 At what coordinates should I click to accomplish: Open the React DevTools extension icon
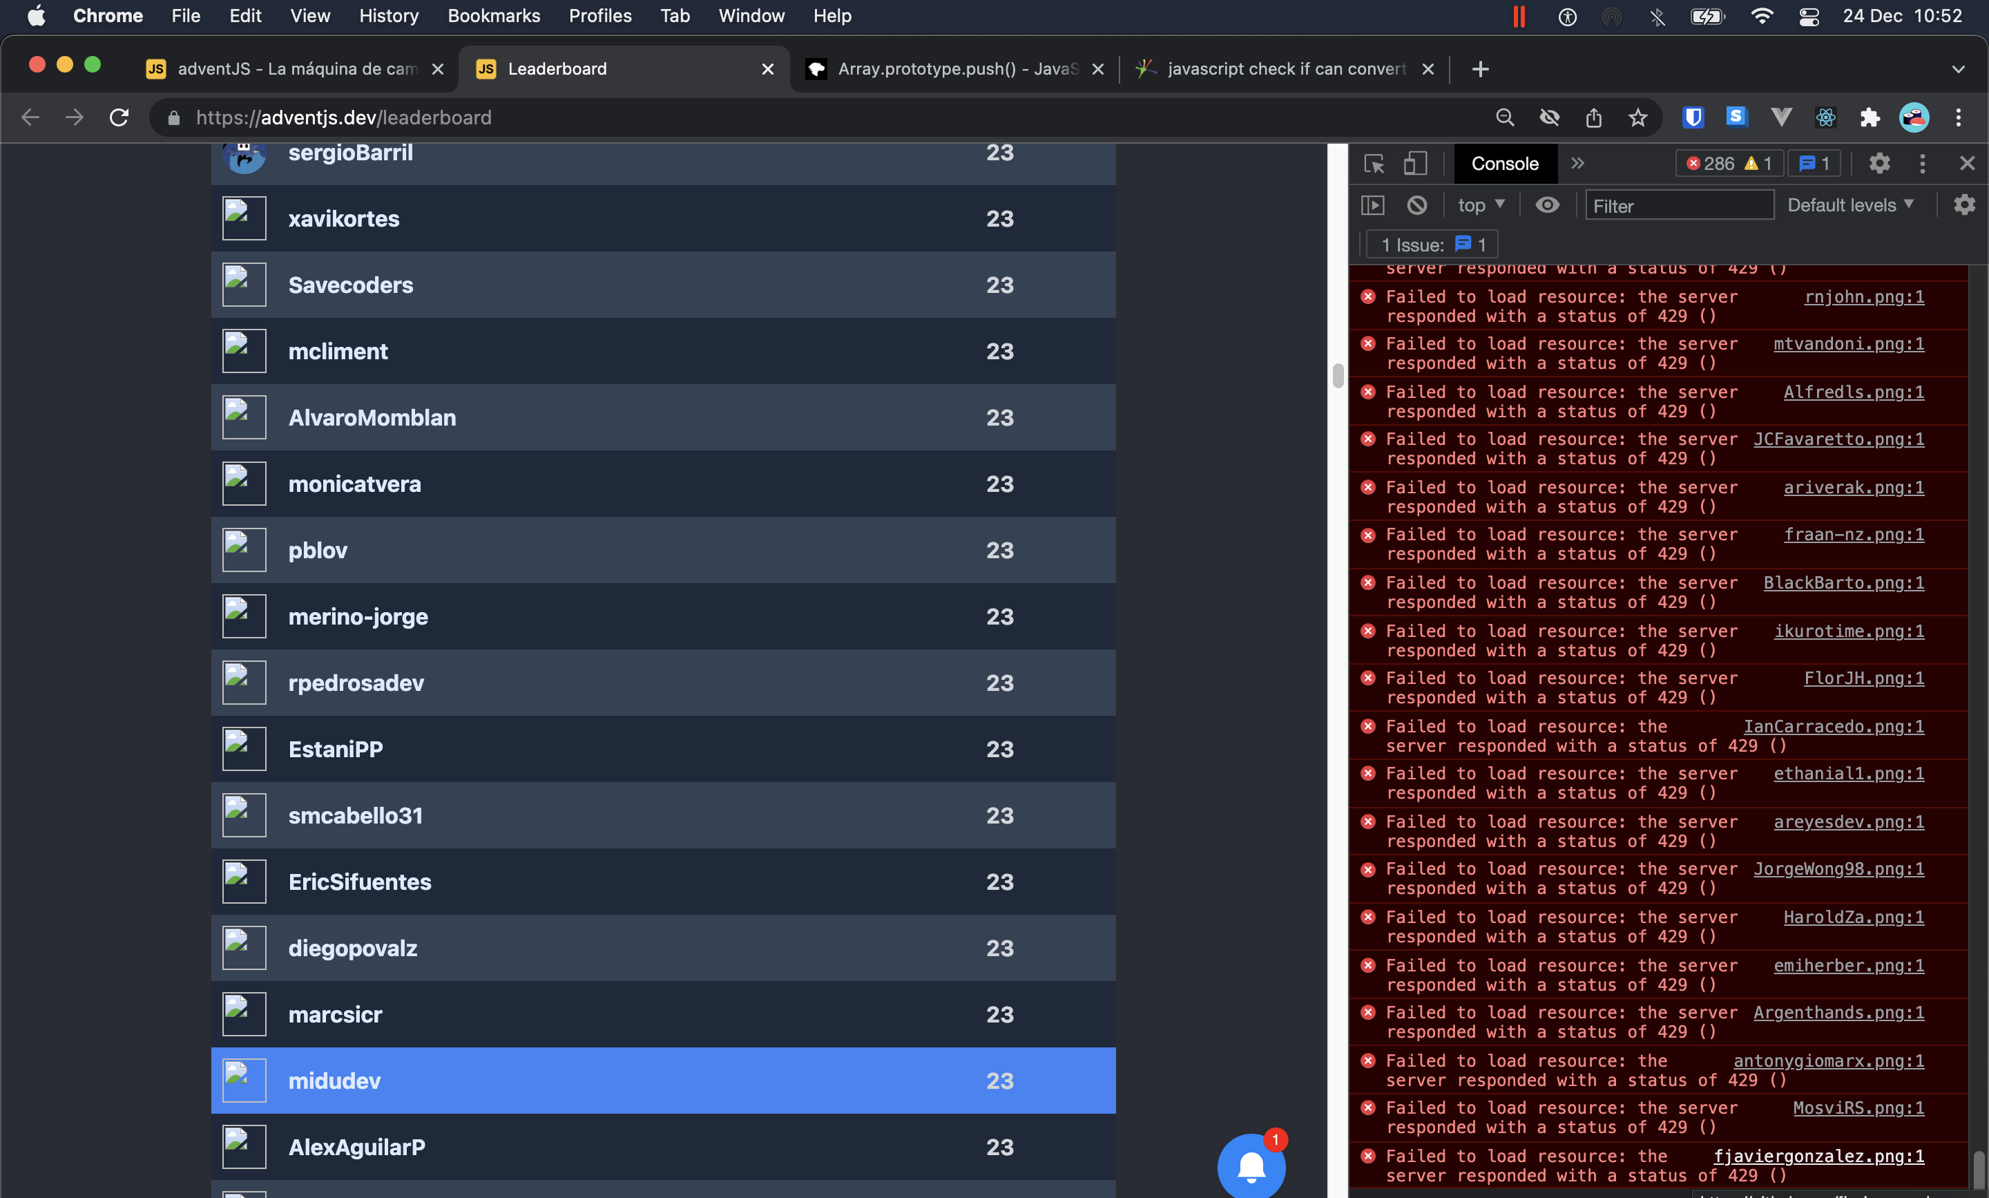click(1825, 118)
